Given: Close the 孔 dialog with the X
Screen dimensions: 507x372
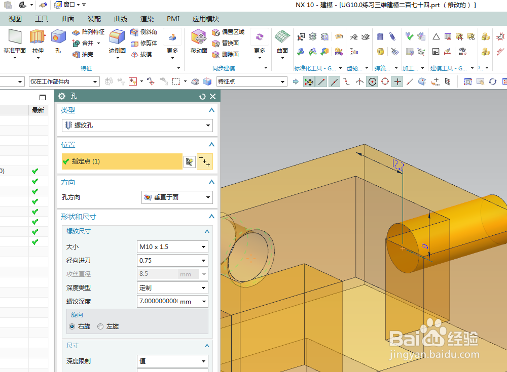Looking at the screenshot, I should (x=213, y=96).
